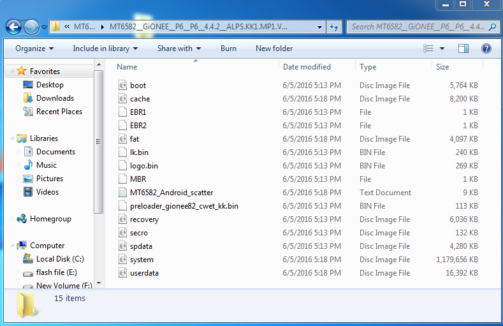This screenshot has width=503, height=326.
Task: Select the userdata disc image icon
Action: coord(122,273)
